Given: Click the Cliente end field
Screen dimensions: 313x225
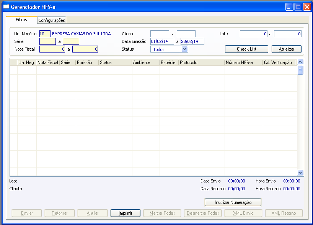Looking at the screenshot, I should click(x=186, y=34).
